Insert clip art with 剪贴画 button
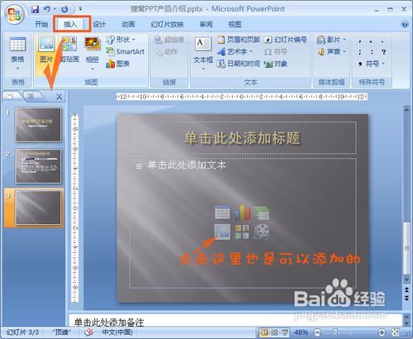Screen dimensions: 413x339 tap(69, 50)
